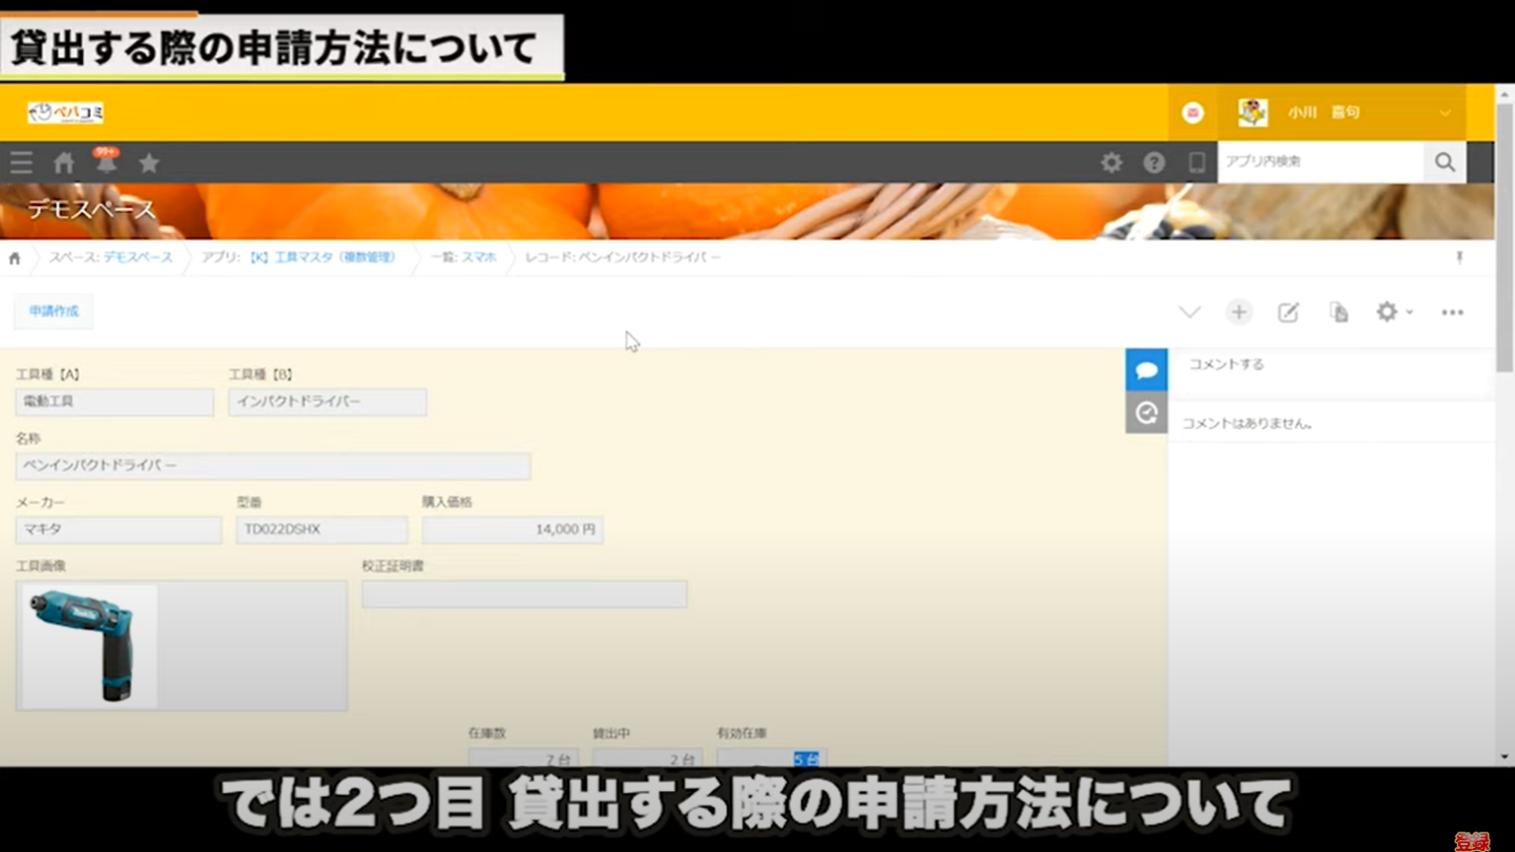Screen dimensions: 1515x852
Task: Click the envelope notification icon
Action: (x=1193, y=112)
